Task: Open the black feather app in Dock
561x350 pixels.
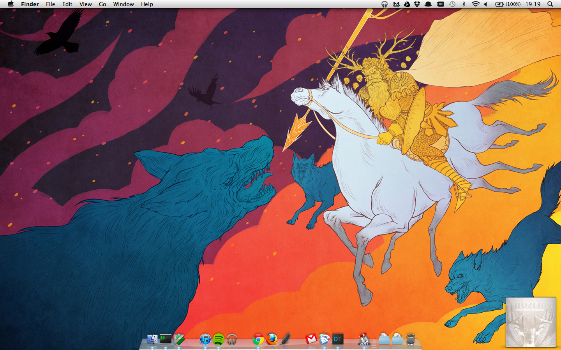Action: [285, 339]
